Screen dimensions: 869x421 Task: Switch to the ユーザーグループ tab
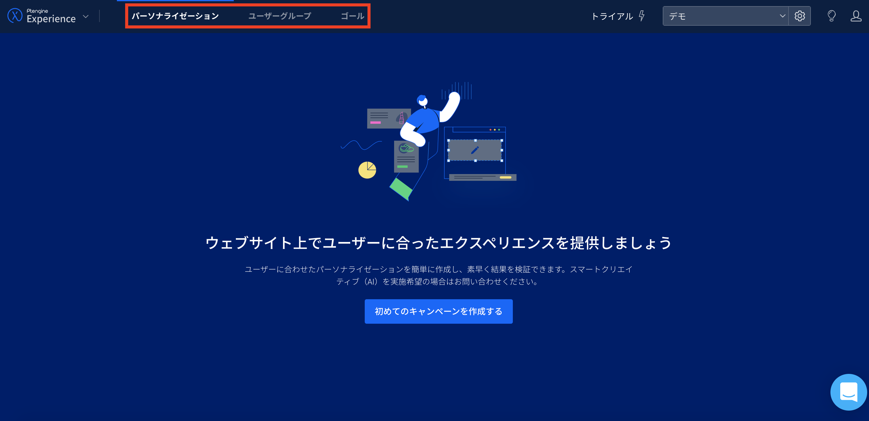[280, 16]
